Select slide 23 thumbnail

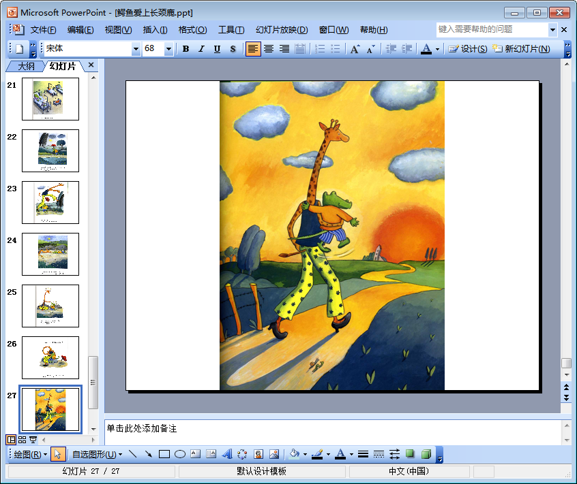coord(50,202)
